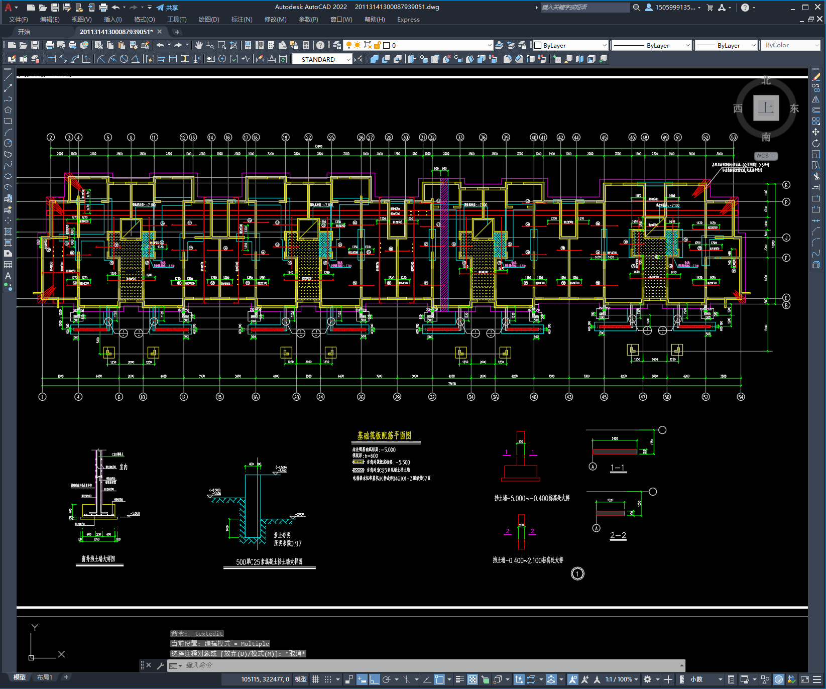Click the 共享 share button
This screenshot has width=826, height=689.
click(167, 8)
